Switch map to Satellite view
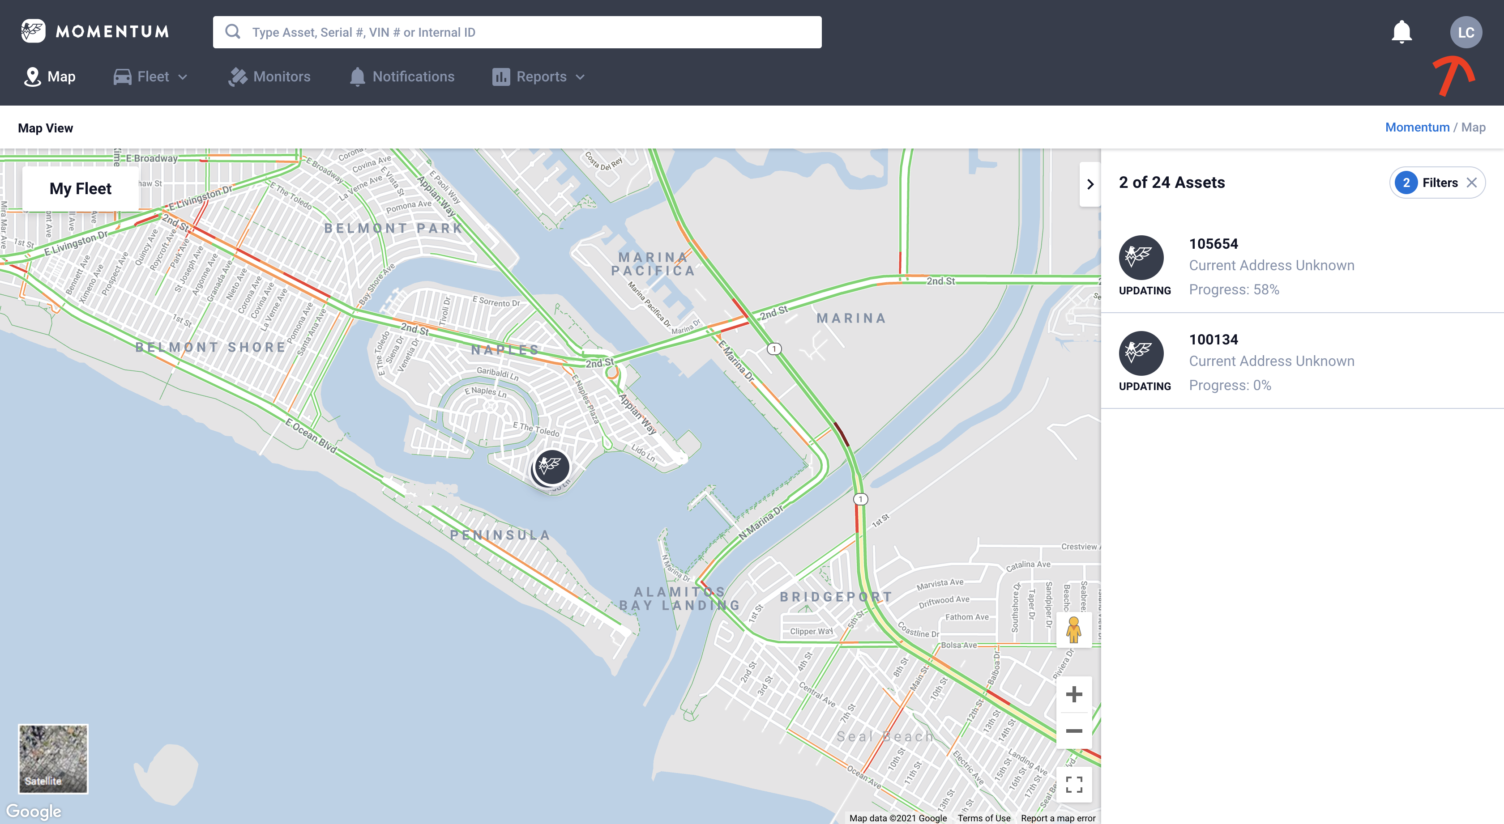This screenshot has width=1504, height=824. (x=53, y=759)
